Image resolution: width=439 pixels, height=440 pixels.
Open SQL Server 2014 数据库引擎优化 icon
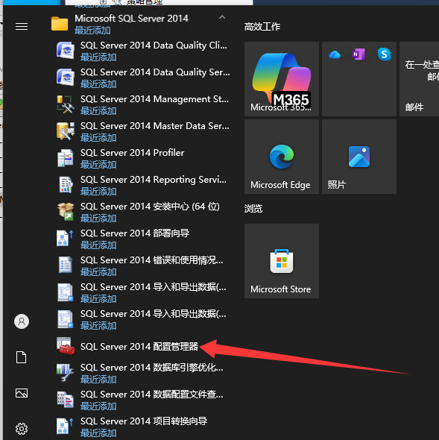coord(66,373)
